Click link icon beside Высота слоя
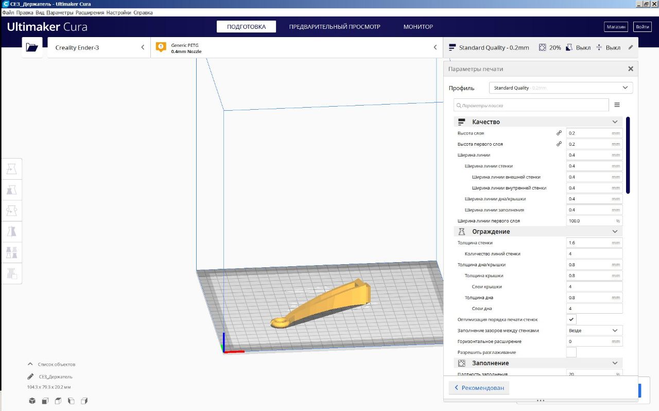 click(559, 133)
